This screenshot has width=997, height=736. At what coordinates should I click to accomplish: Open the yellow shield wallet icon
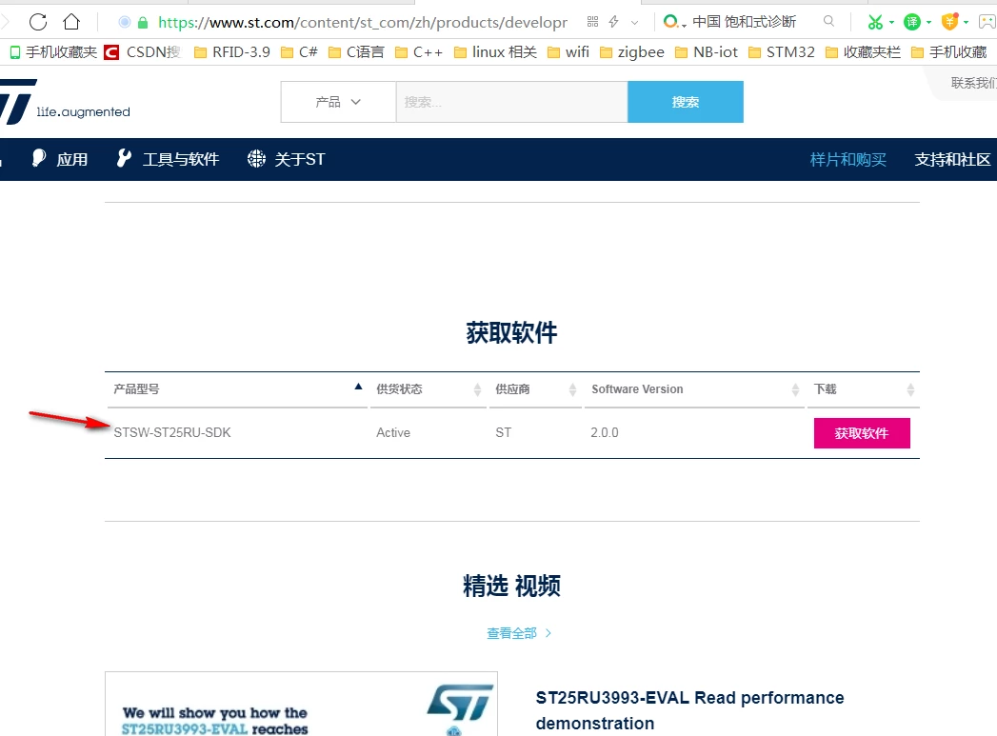pyautogui.click(x=949, y=22)
